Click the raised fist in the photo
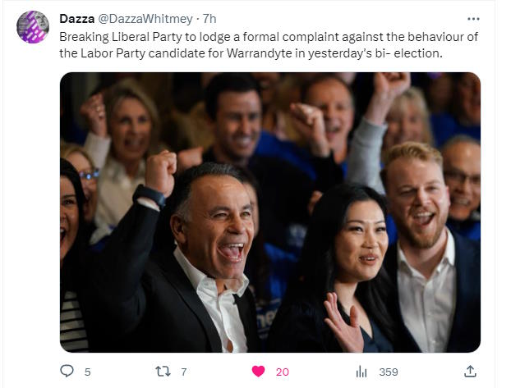Screen dimensions: 511x388 click(x=160, y=172)
